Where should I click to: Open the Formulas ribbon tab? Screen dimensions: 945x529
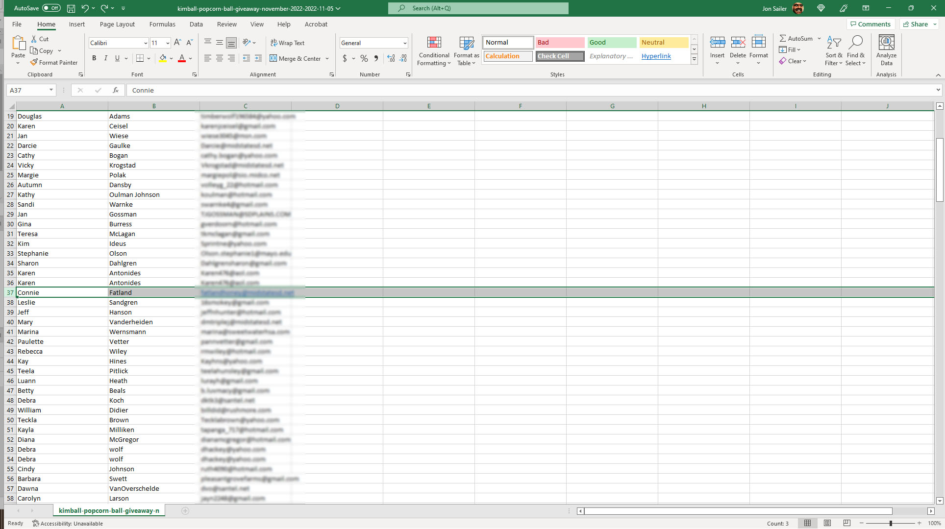pyautogui.click(x=162, y=24)
